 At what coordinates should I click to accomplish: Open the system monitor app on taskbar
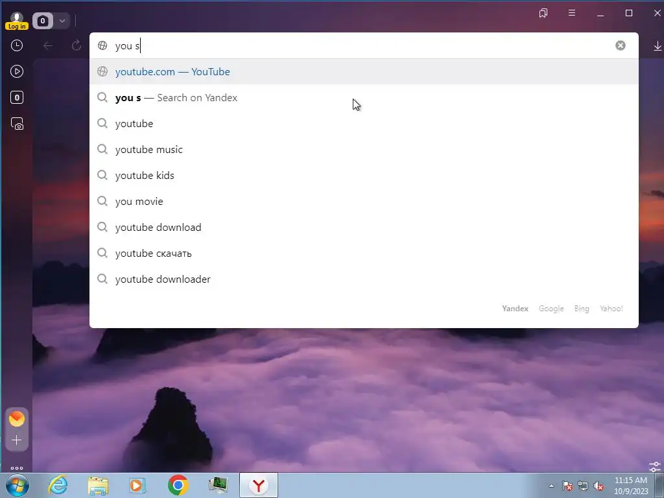[x=218, y=485]
